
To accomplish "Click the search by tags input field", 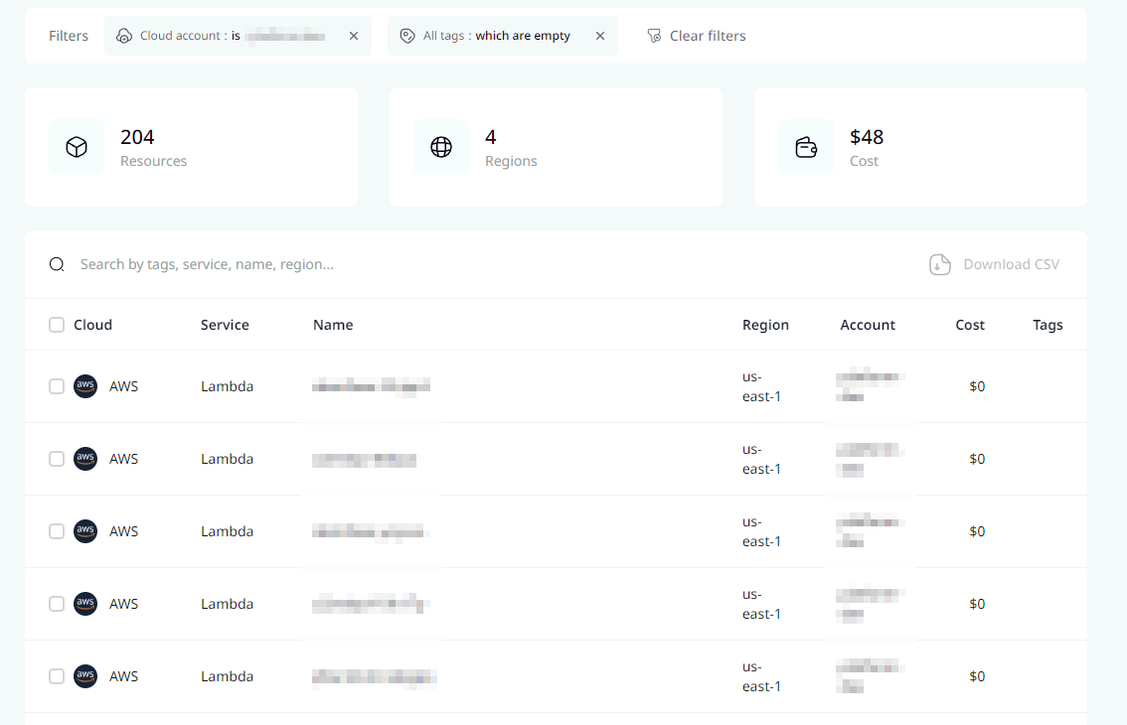I will click(x=298, y=264).
